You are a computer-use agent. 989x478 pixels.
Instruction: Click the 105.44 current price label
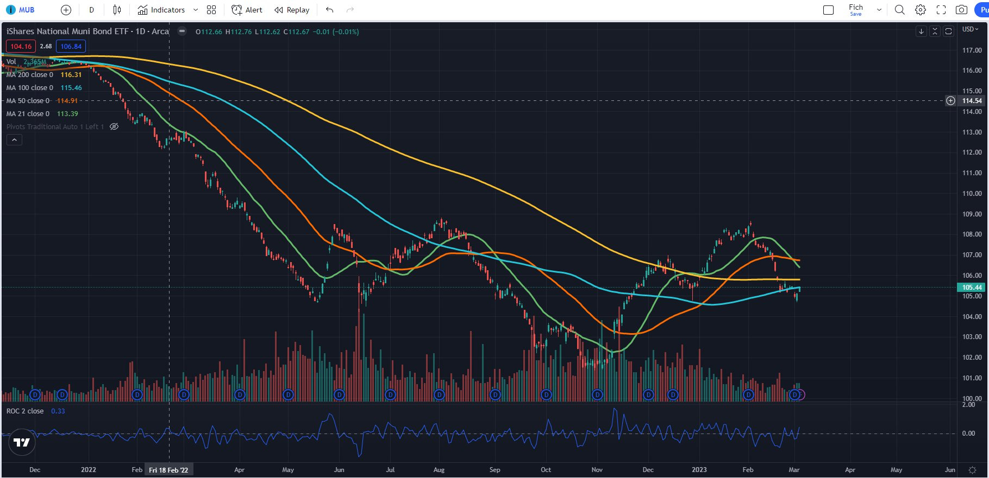(x=972, y=288)
